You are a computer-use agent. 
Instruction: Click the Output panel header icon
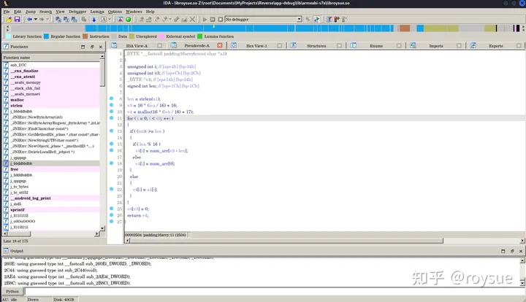[4, 250]
